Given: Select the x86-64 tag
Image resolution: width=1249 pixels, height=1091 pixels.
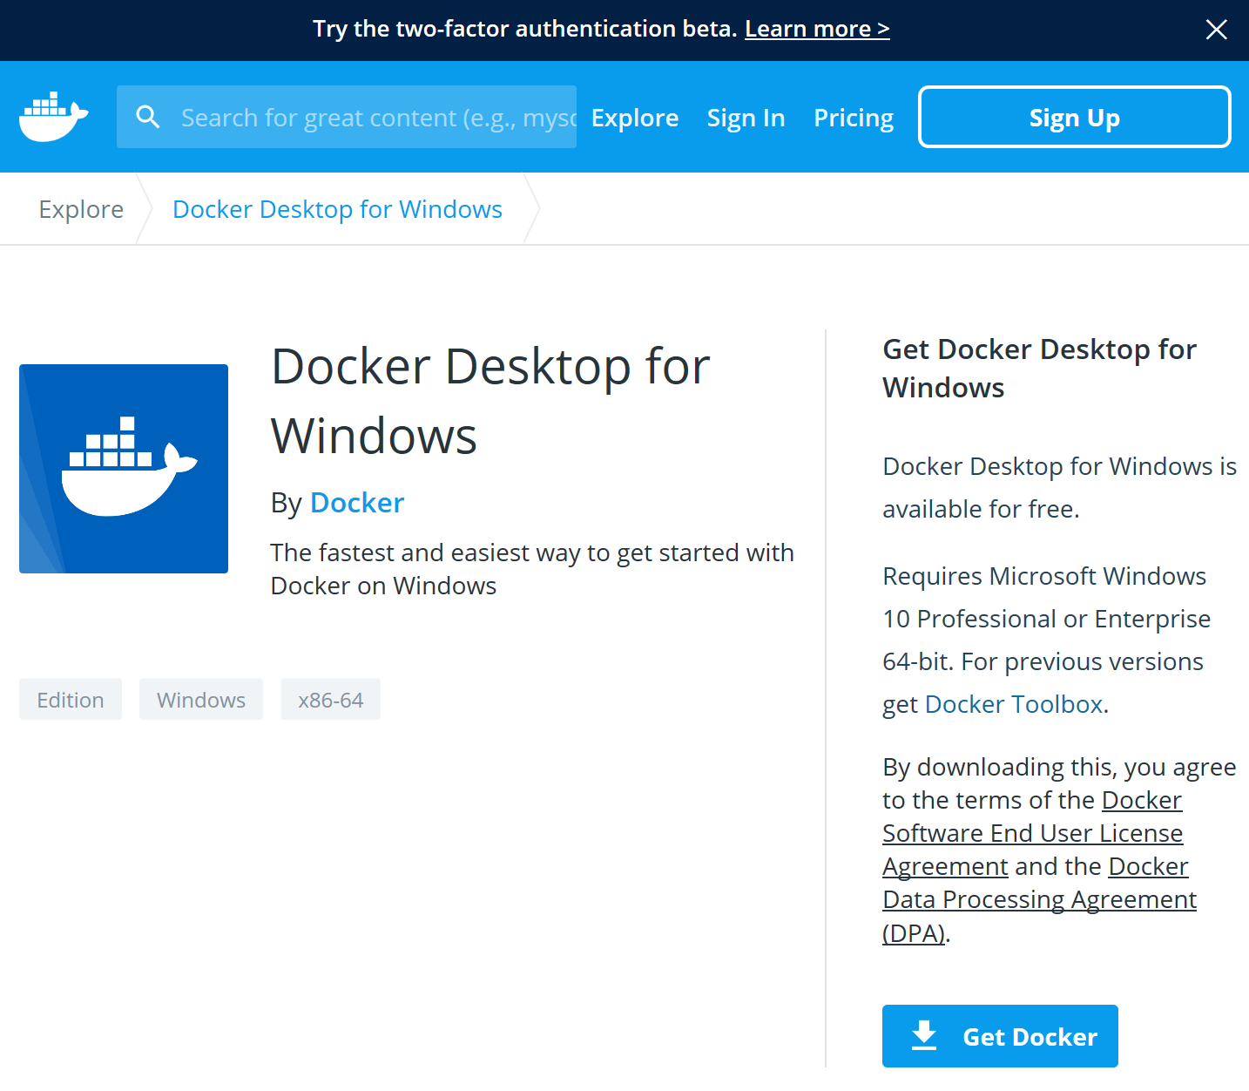Looking at the screenshot, I should pos(331,699).
